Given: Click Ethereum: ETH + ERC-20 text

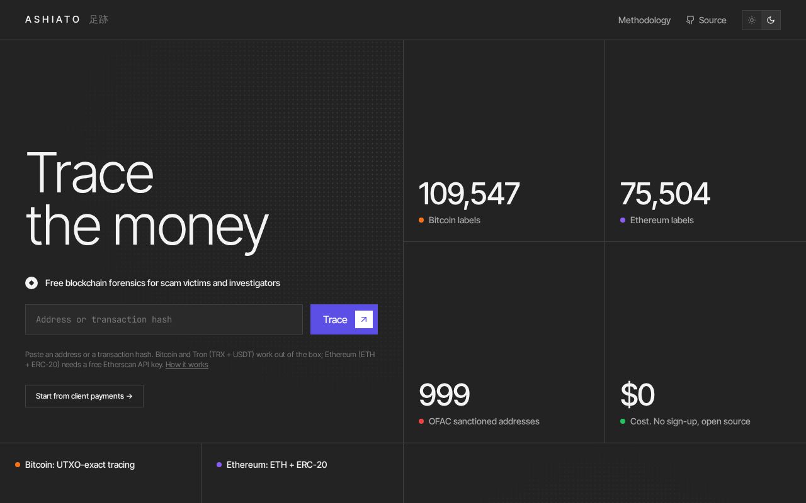Looking at the screenshot, I should coord(277,465).
